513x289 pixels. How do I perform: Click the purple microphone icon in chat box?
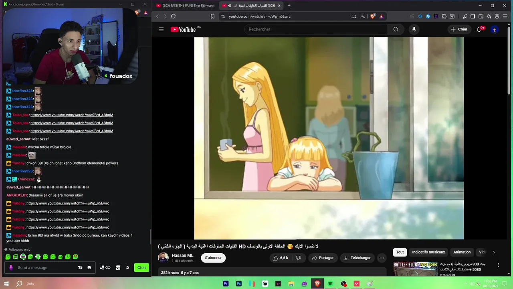[11, 268]
